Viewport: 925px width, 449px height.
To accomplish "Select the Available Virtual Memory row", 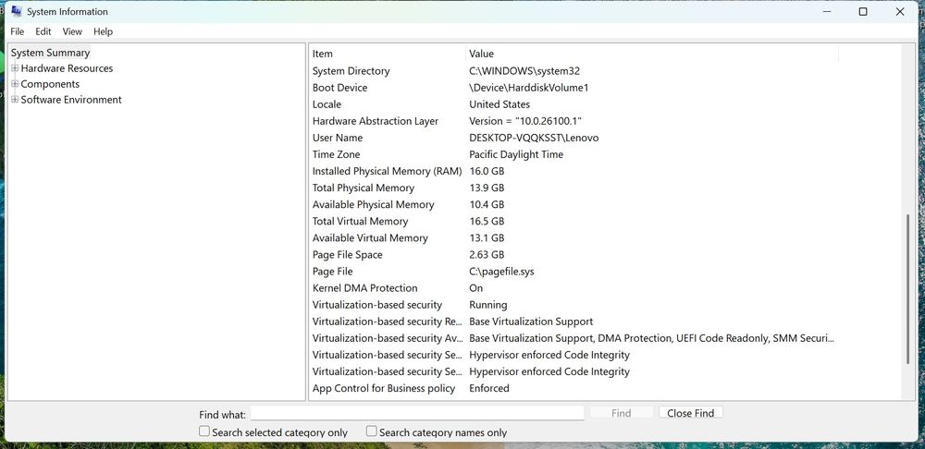I will 573,238.
